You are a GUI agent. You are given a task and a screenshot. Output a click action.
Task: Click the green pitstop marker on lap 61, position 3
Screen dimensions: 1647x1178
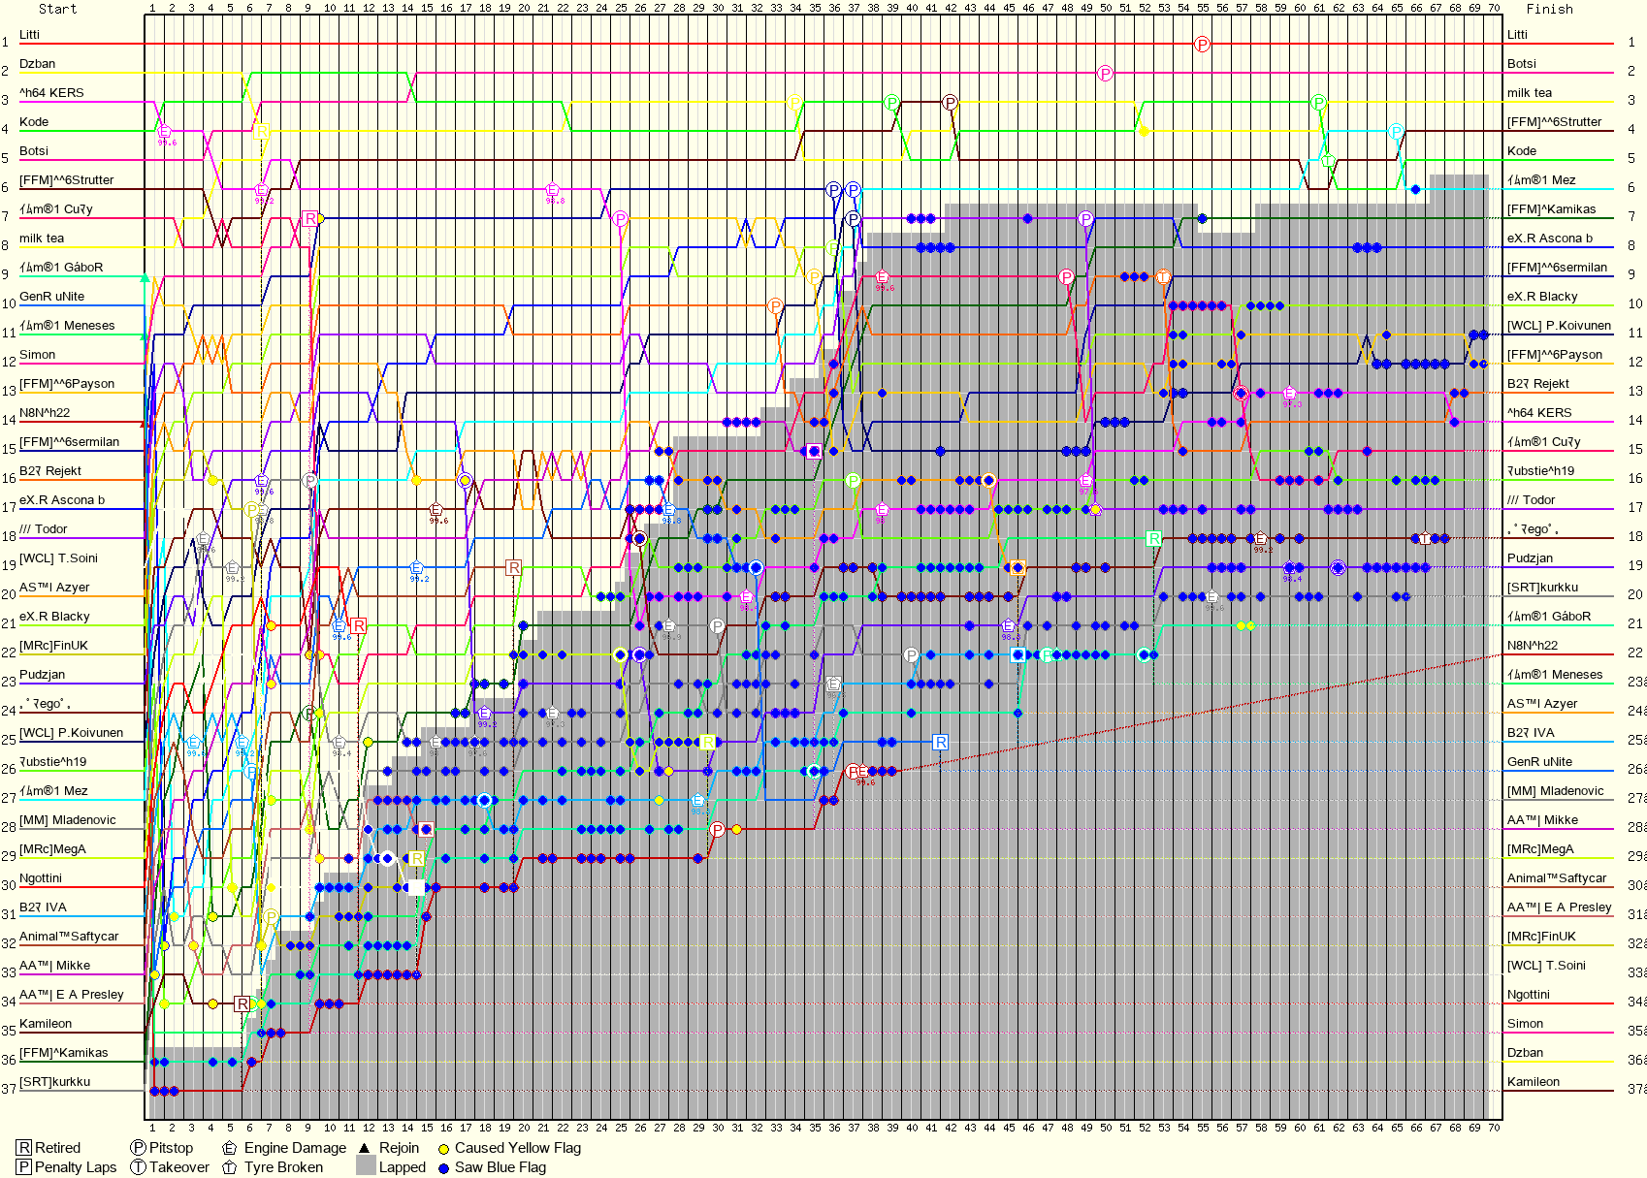coord(1318,102)
